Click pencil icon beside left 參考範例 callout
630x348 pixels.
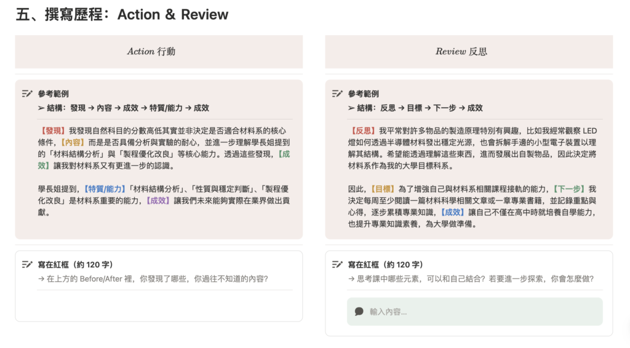click(x=26, y=94)
